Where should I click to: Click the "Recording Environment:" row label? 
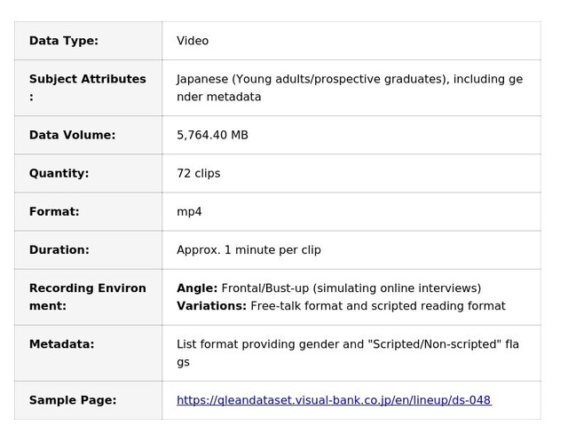click(87, 297)
